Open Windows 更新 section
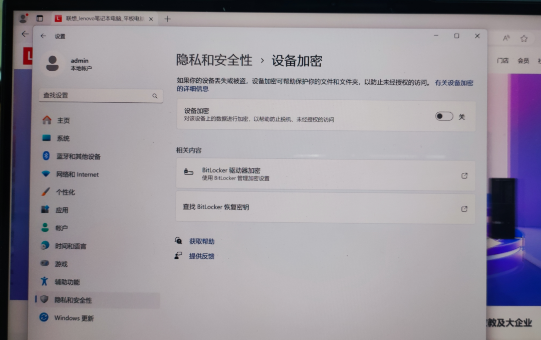541x340 pixels. pyautogui.click(x=74, y=318)
